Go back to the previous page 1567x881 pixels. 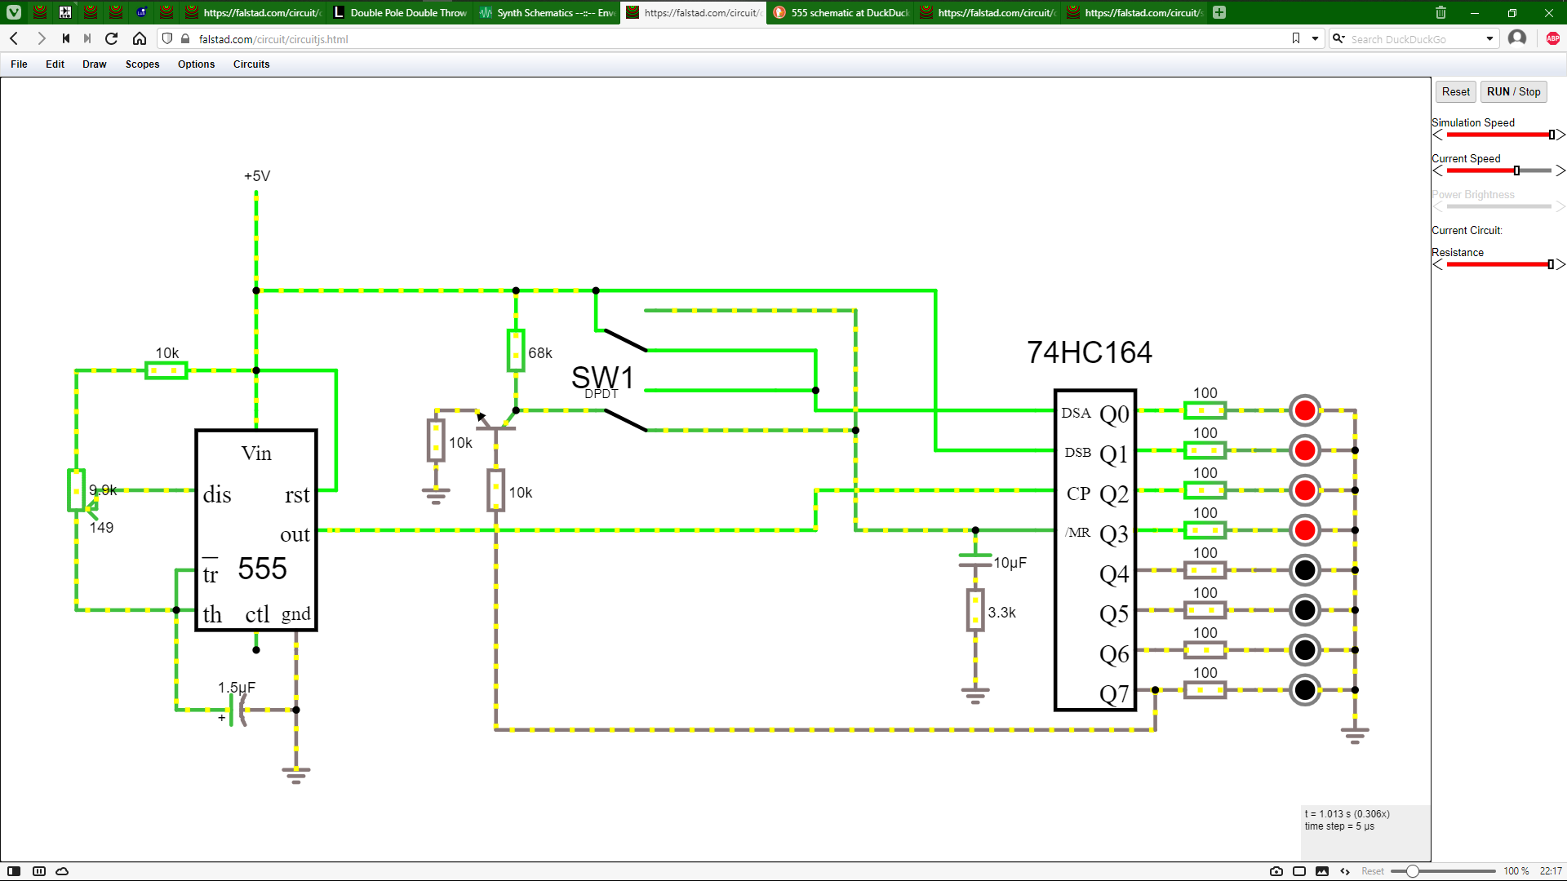coord(14,38)
